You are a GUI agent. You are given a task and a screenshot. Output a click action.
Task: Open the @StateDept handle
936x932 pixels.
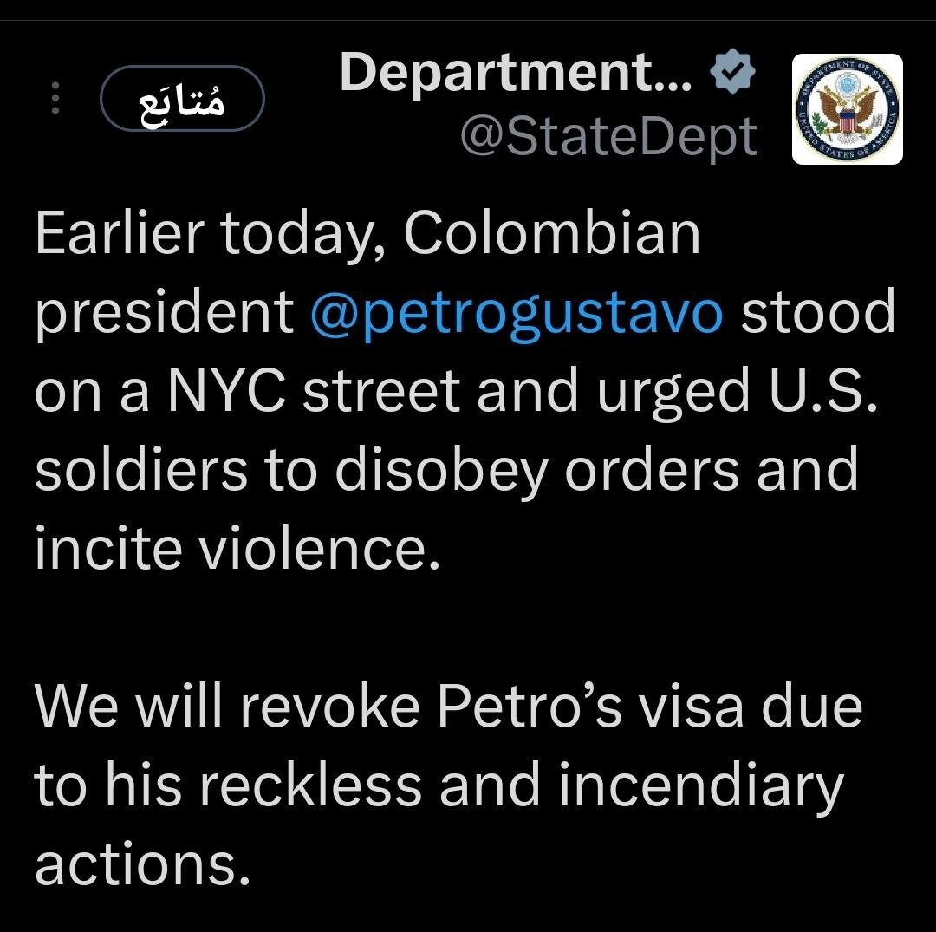[x=608, y=137]
